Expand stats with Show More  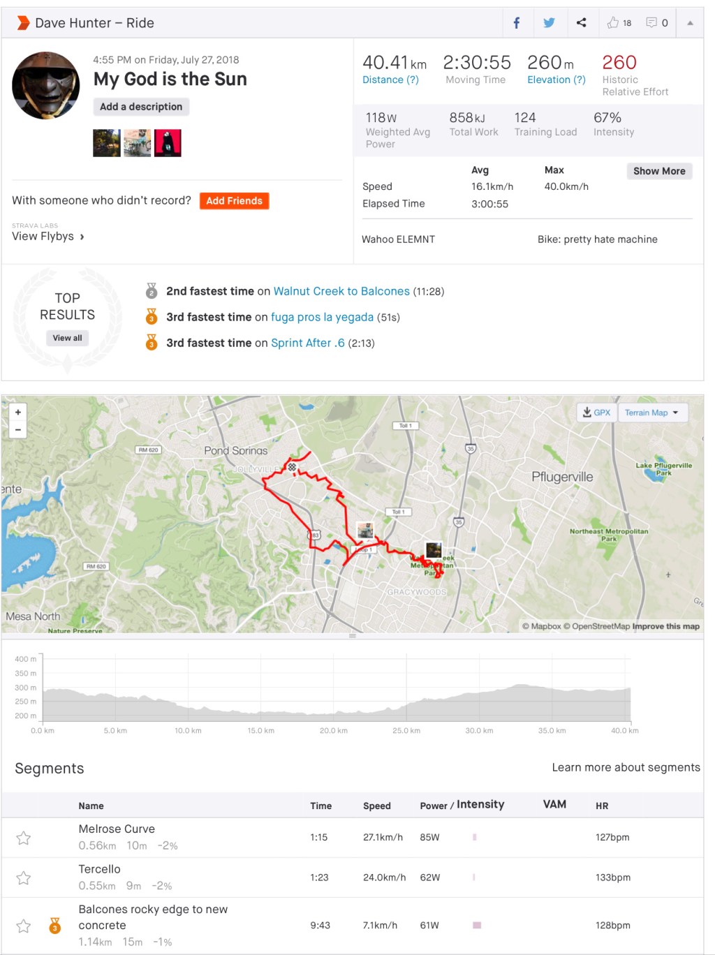(658, 171)
